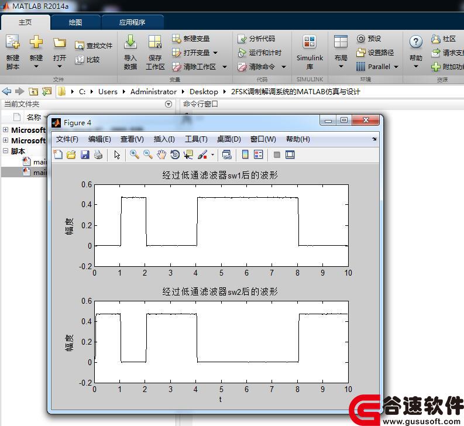Click Browse for Folder icon

(x=47, y=91)
